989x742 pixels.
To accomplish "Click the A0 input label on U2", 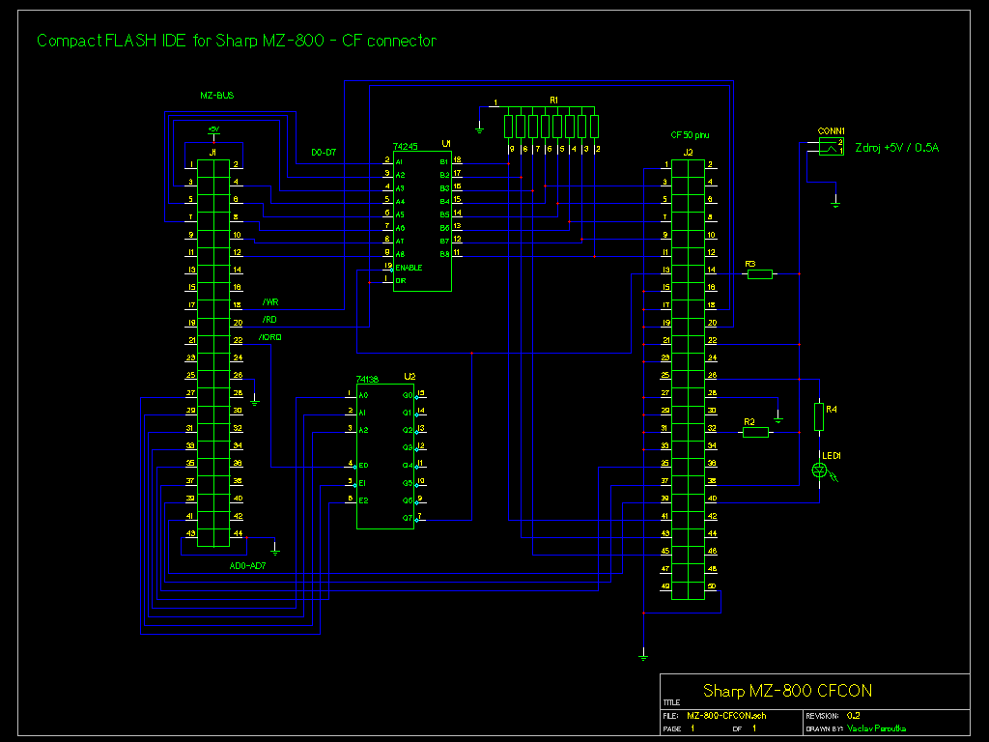I will coord(363,395).
